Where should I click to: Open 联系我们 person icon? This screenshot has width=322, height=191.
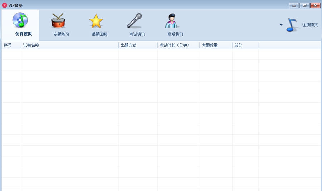[172, 21]
